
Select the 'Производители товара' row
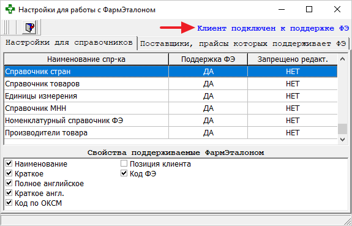[x=171, y=133]
